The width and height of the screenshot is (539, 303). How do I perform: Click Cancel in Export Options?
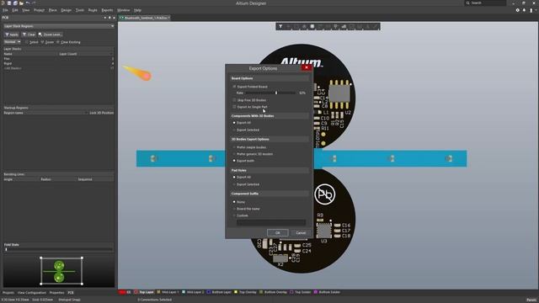point(301,233)
